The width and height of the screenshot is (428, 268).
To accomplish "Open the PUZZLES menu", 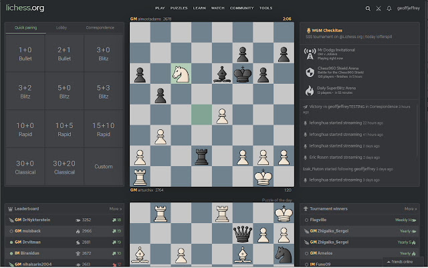I will (x=179, y=8).
